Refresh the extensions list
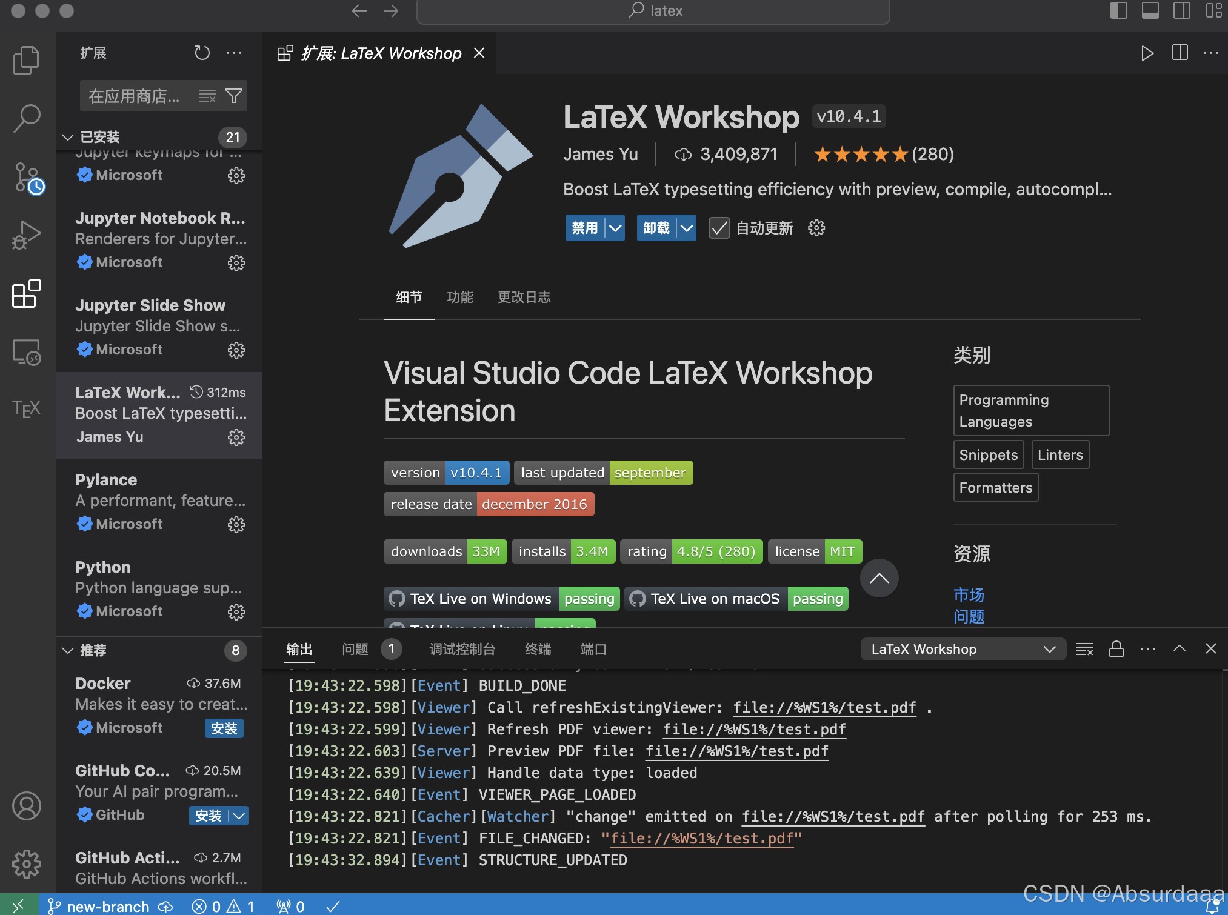Screen dimensions: 1228x915 [202, 53]
